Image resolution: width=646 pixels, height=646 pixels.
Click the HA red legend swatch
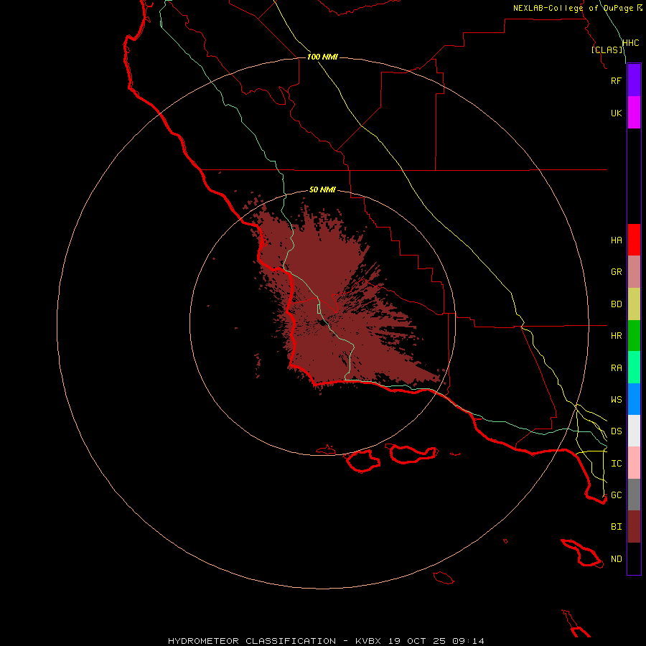[x=634, y=240]
